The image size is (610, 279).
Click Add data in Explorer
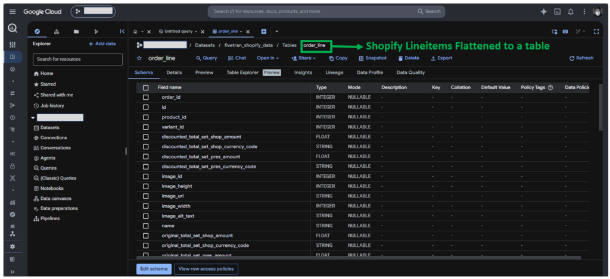pyautogui.click(x=102, y=44)
